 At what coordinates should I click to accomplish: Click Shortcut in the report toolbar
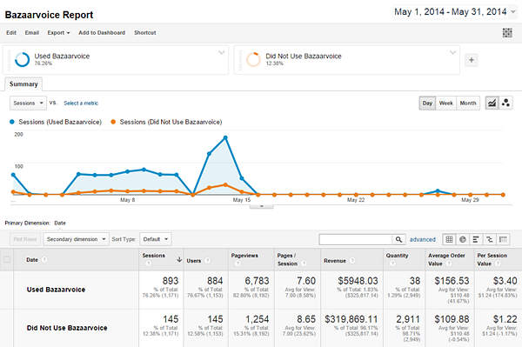pyautogui.click(x=144, y=32)
